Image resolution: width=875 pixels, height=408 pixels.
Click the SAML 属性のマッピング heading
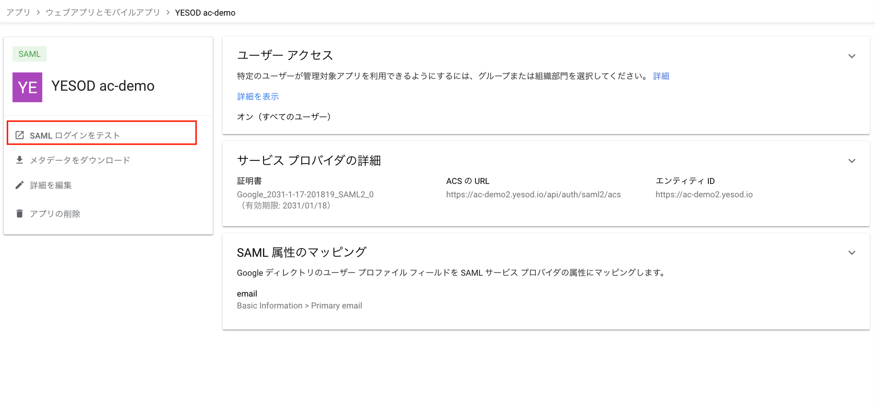[x=301, y=252]
